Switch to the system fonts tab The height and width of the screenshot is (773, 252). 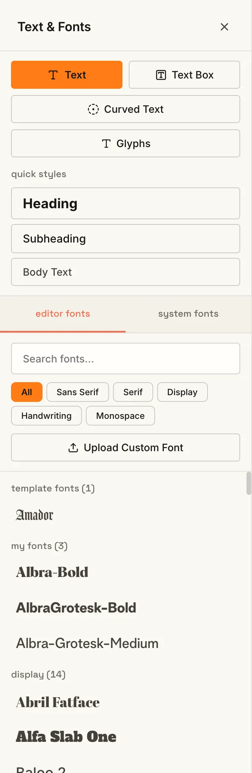189,314
